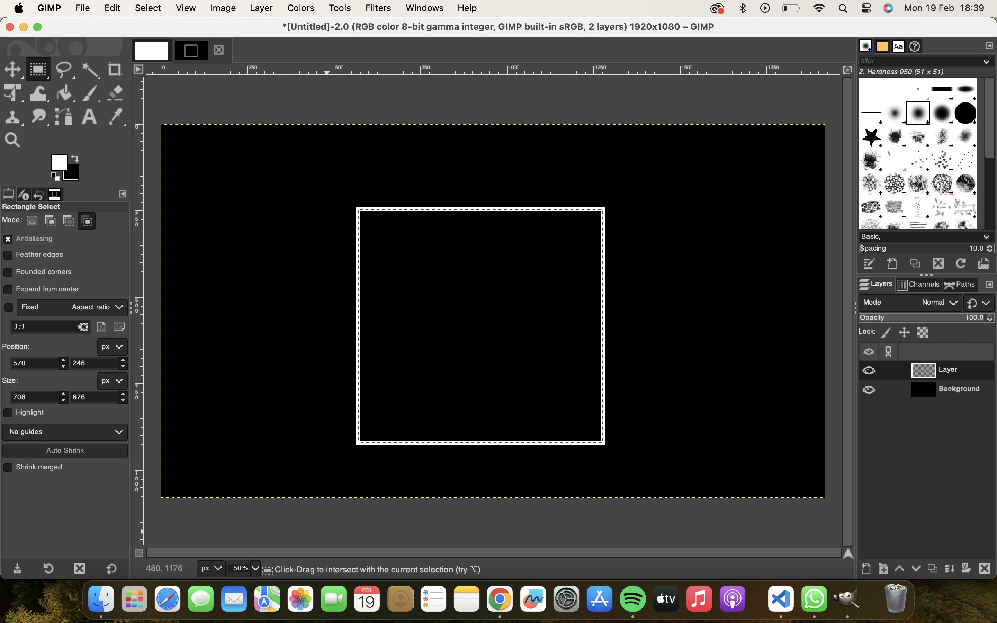Select the Unified Transform tool

coord(12,93)
